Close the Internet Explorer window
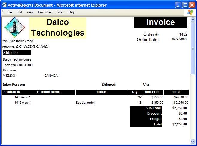The image size is (197, 146). pyautogui.click(x=192, y=5)
